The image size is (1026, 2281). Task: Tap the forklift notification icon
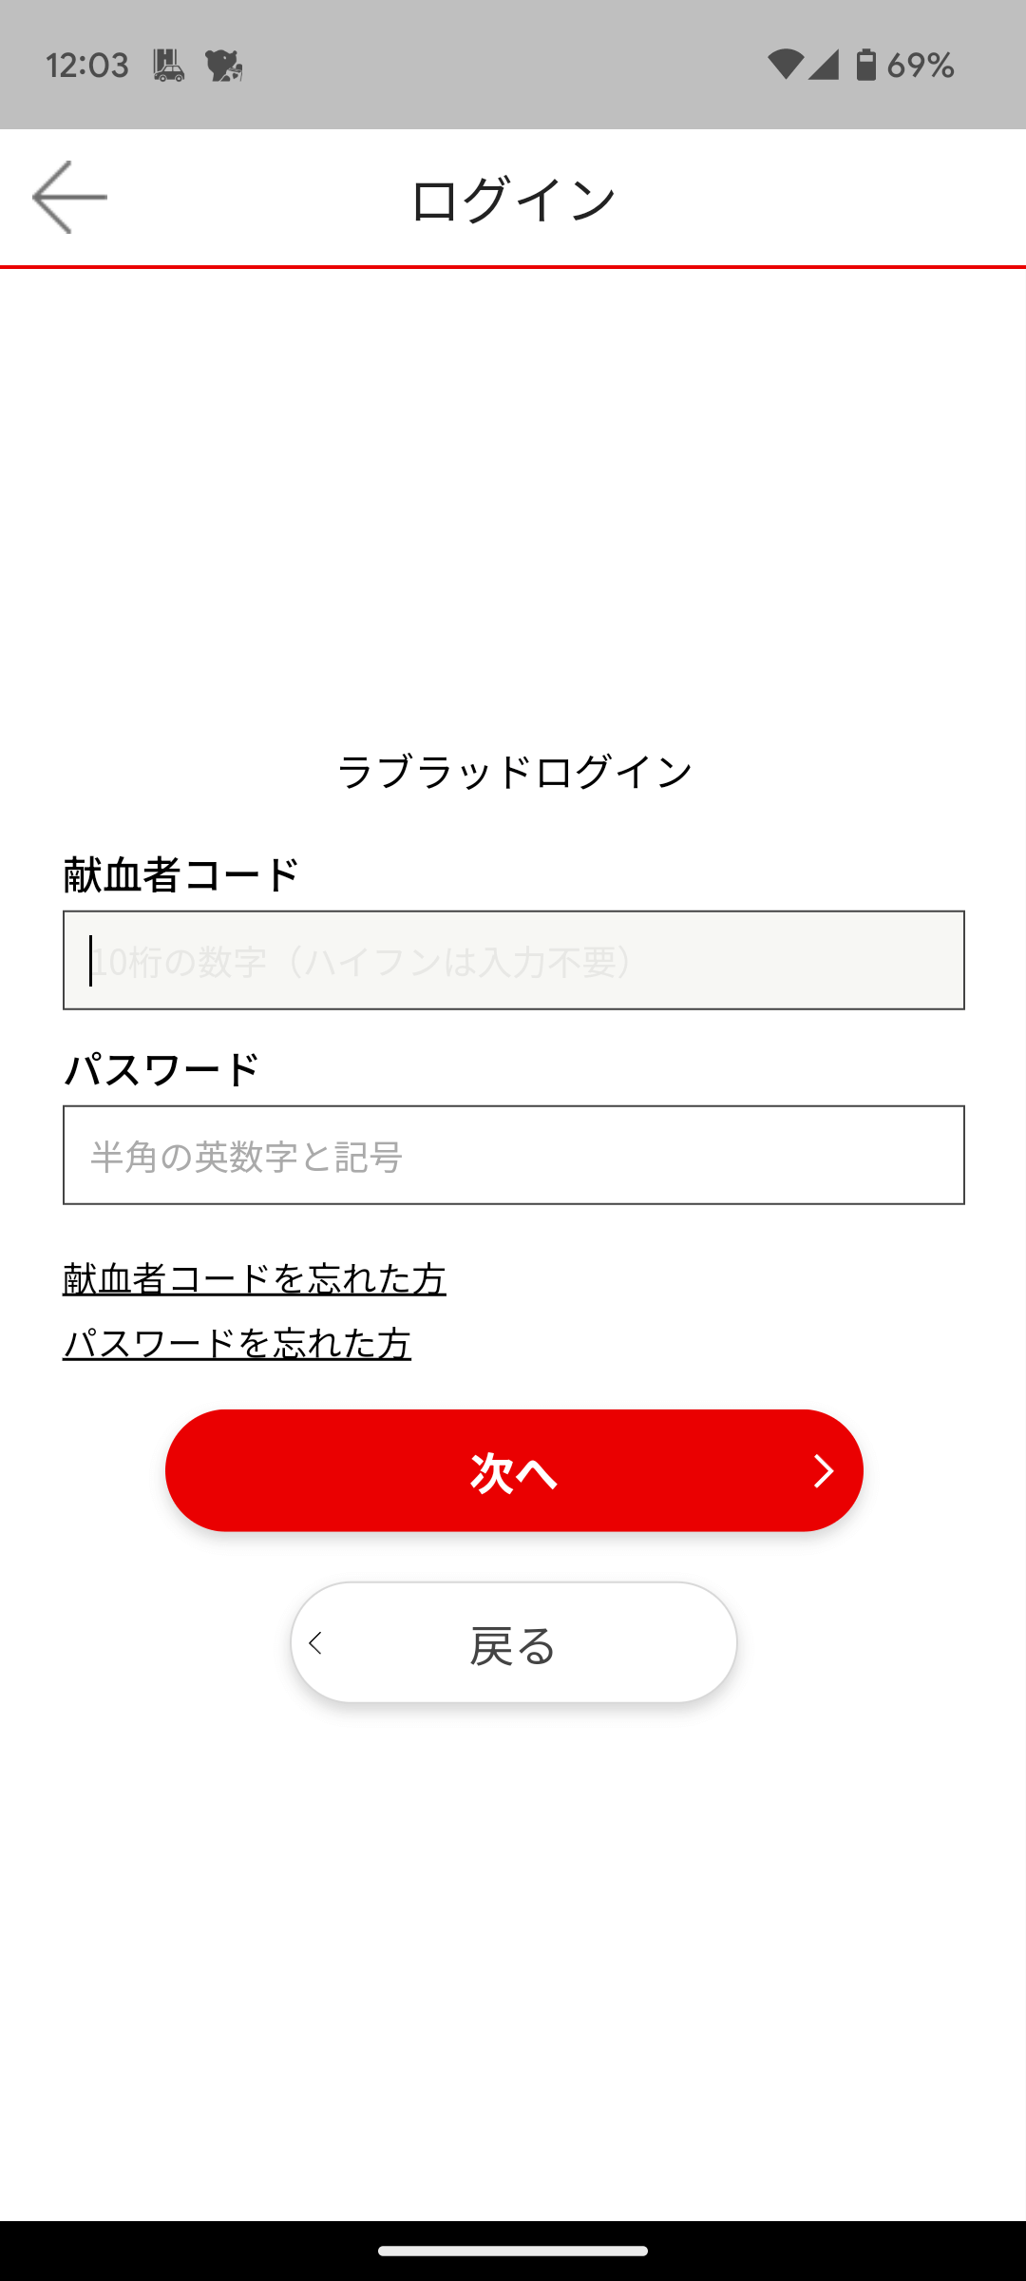click(168, 66)
